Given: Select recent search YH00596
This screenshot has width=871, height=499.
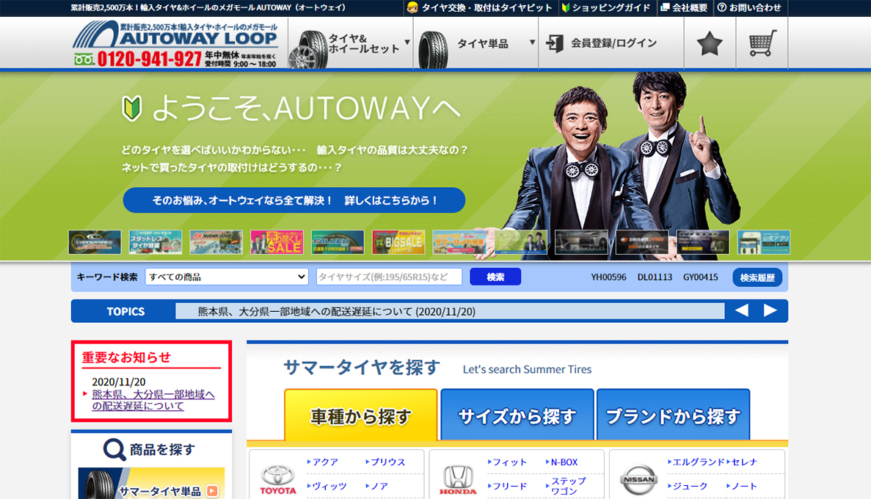Looking at the screenshot, I should [x=608, y=277].
